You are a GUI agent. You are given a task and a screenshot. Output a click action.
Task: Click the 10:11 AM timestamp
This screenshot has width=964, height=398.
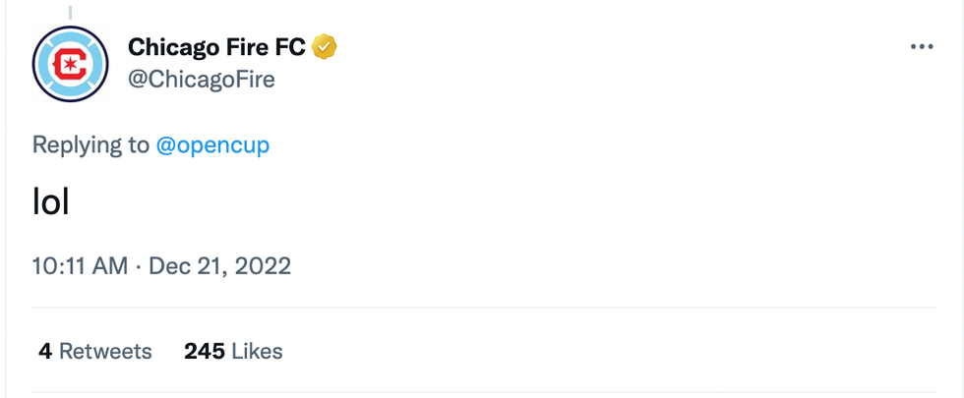80,265
